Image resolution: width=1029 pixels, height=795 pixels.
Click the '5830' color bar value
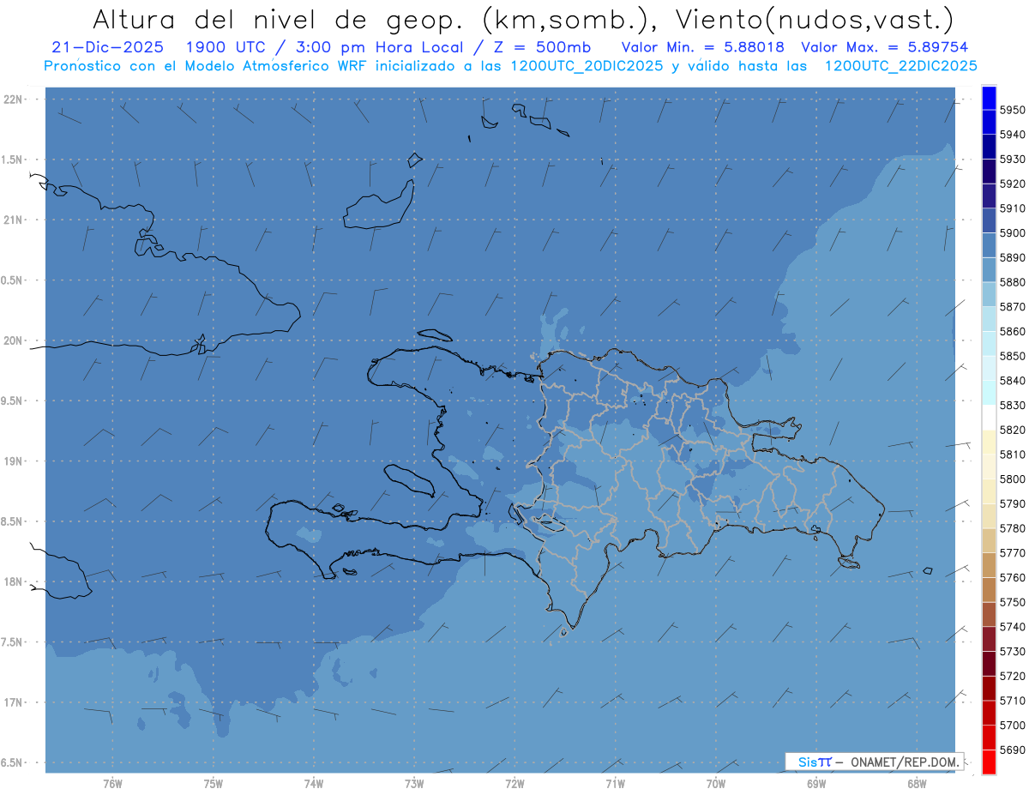coord(1013,405)
